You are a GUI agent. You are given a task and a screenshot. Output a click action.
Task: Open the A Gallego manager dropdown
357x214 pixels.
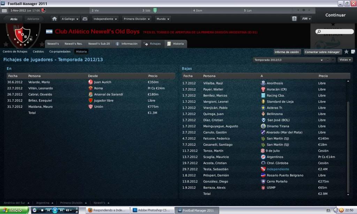(70, 19)
